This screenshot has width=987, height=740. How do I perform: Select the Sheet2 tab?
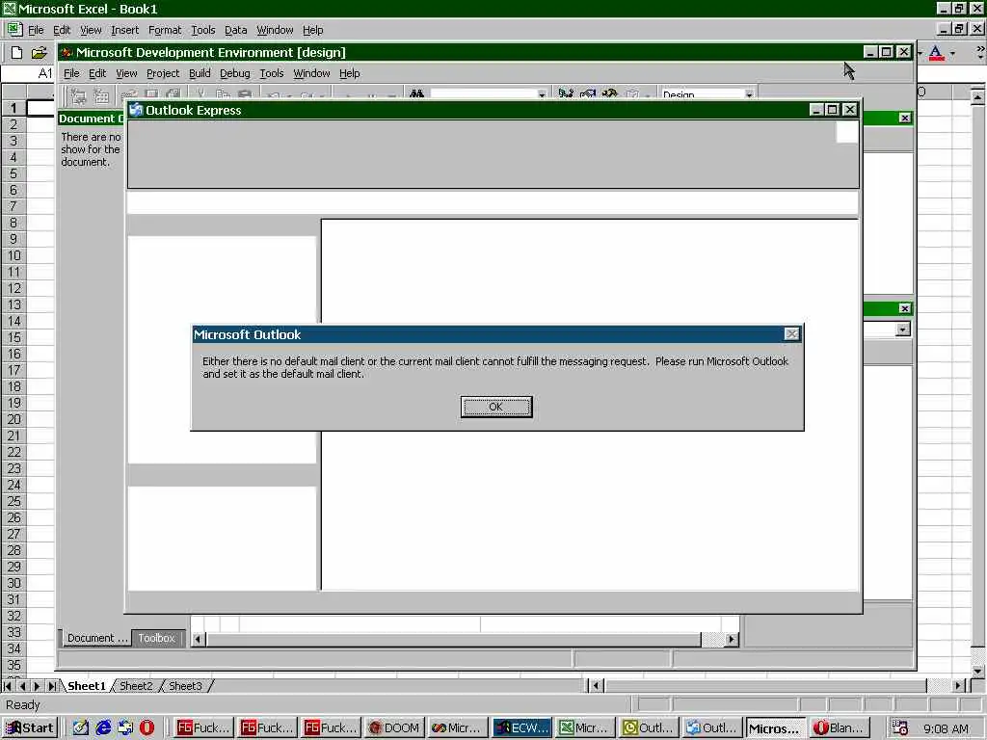[x=136, y=685]
